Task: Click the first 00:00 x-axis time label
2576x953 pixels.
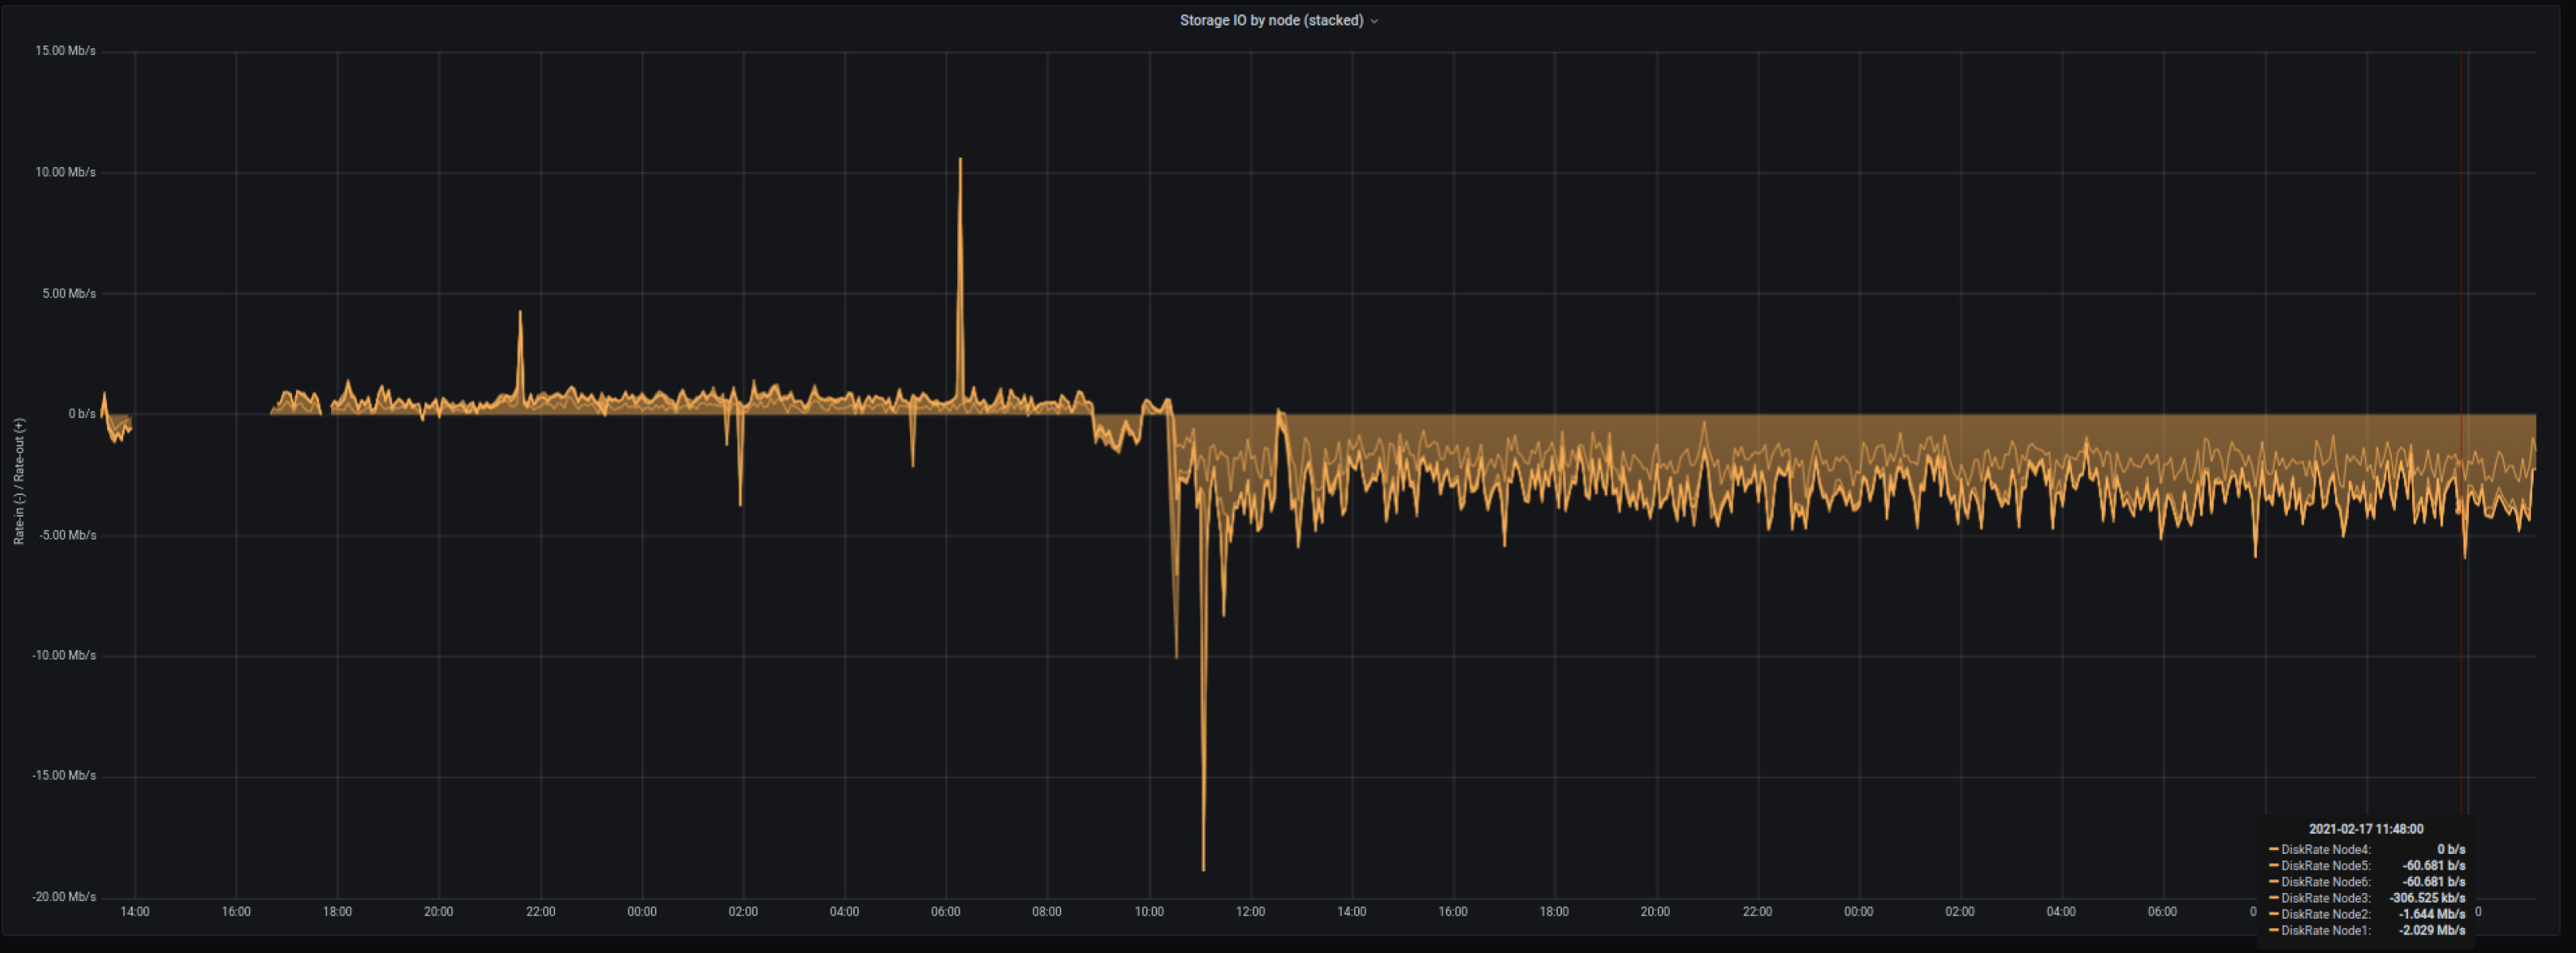Action: [x=642, y=912]
